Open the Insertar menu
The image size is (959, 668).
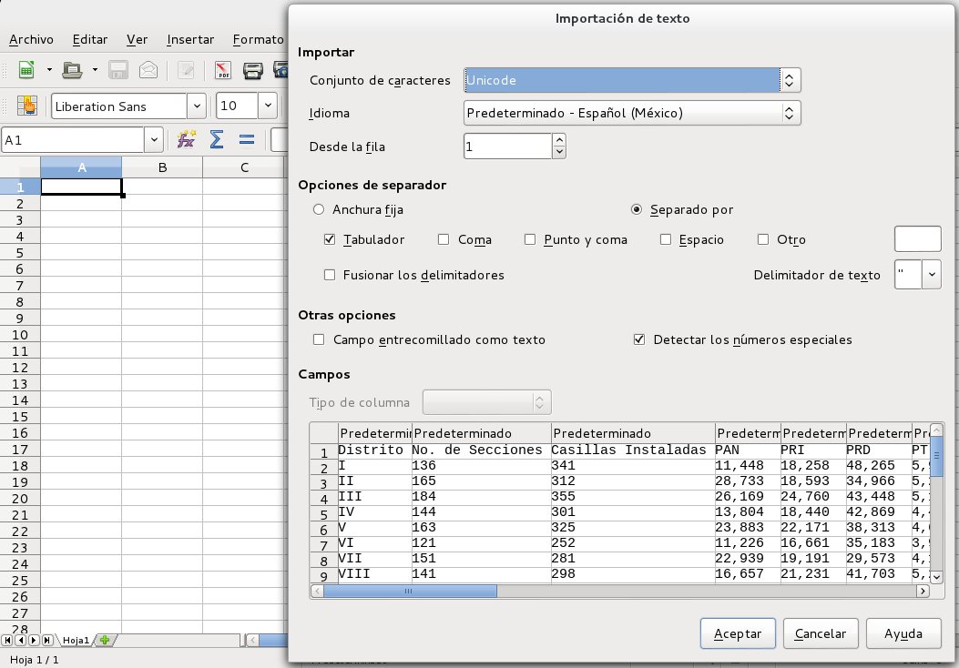coord(190,39)
